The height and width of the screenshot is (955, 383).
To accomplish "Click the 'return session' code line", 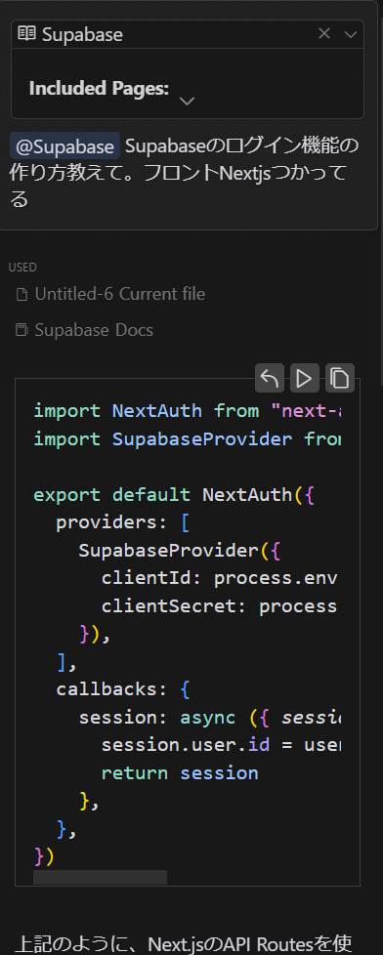I will [180, 773].
